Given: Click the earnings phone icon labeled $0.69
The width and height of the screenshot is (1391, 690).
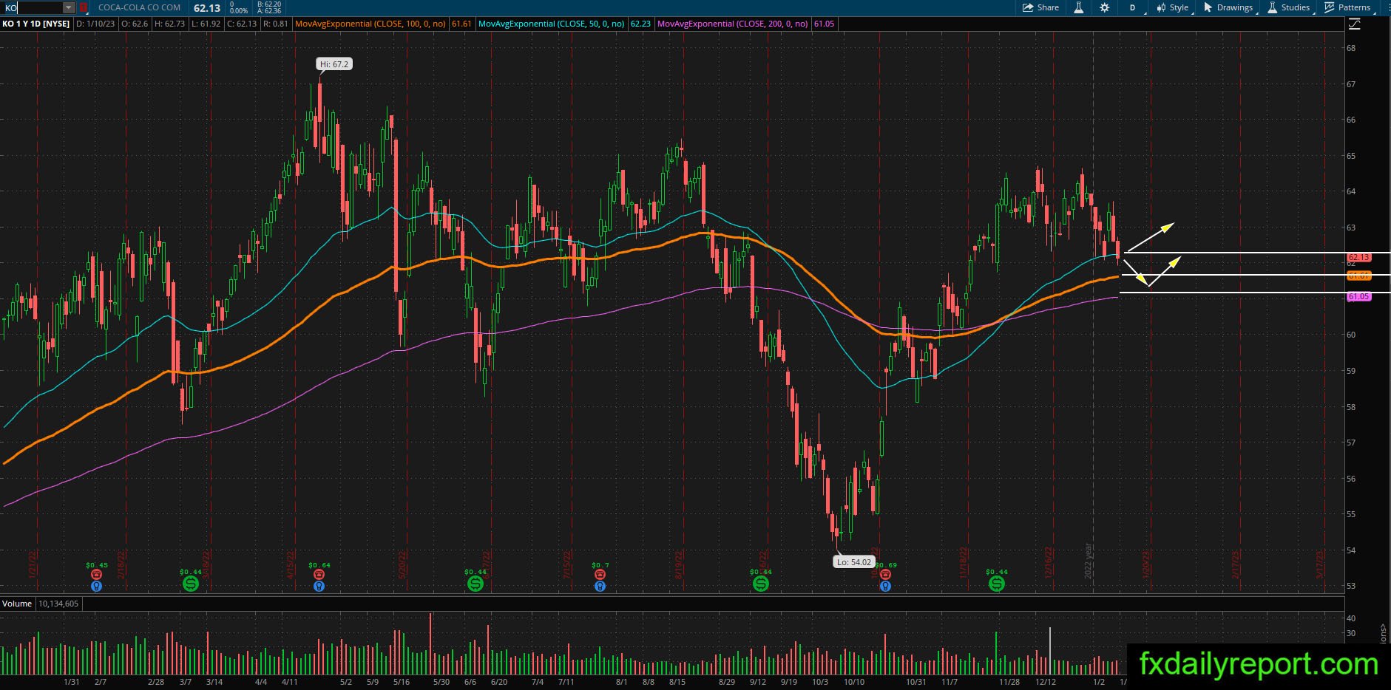Looking at the screenshot, I should [885, 574].
